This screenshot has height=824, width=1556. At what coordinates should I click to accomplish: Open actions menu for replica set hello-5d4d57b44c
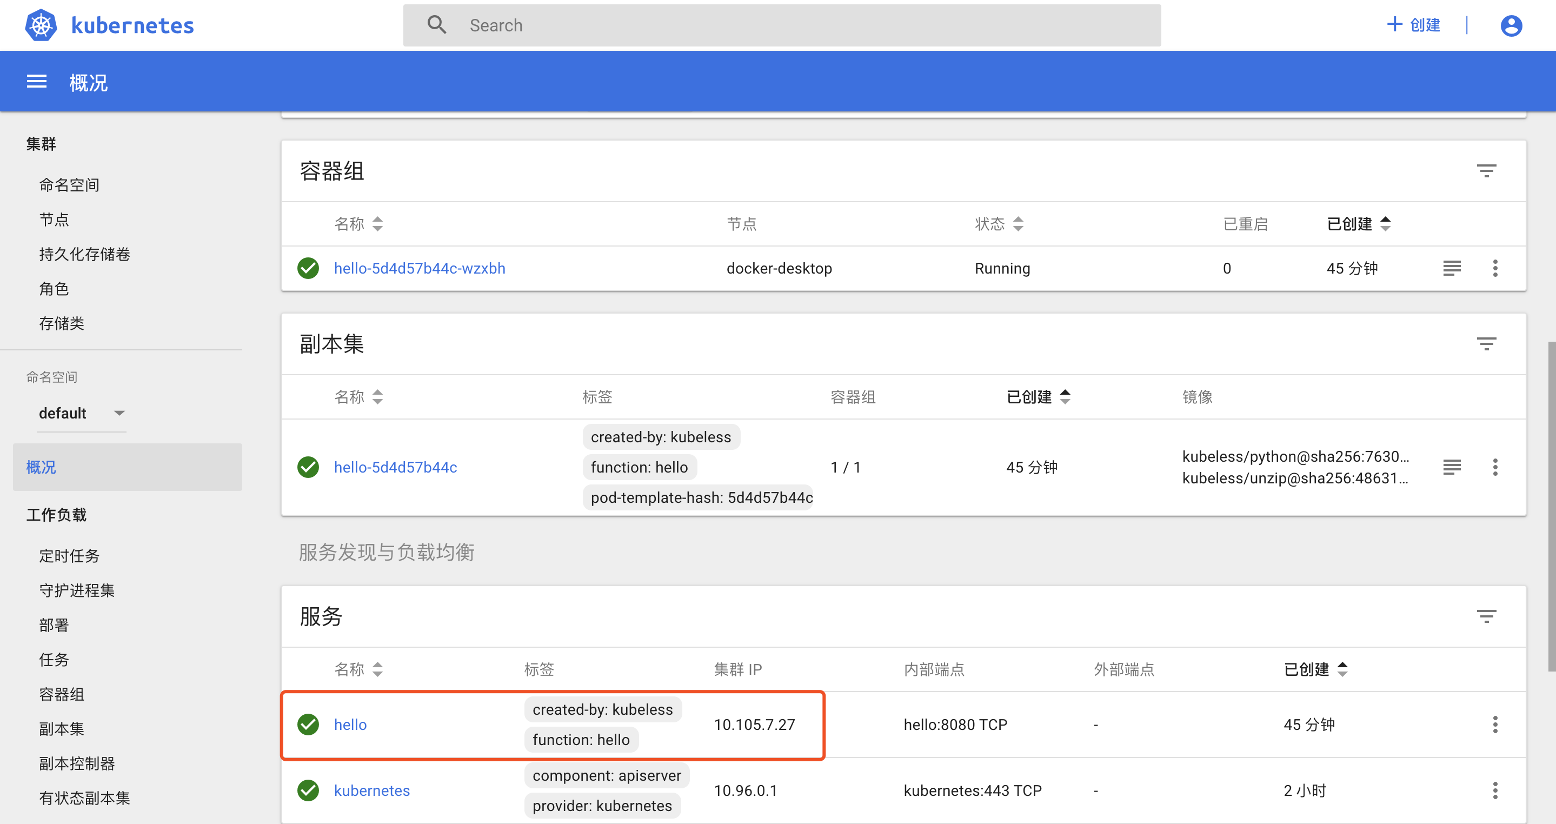(1495, 467)
